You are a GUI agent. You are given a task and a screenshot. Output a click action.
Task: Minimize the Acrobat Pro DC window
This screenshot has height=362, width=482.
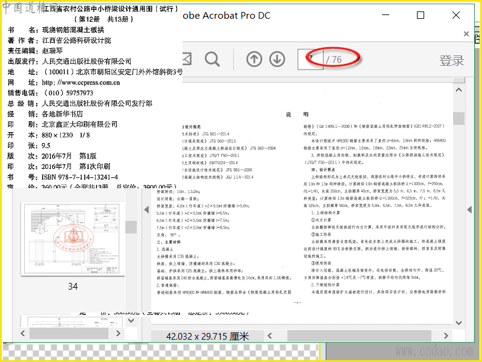coord(386,14)
